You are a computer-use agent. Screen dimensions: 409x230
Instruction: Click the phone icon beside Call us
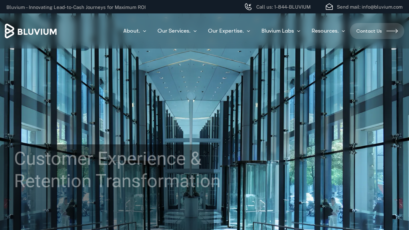tap(248, 7)
